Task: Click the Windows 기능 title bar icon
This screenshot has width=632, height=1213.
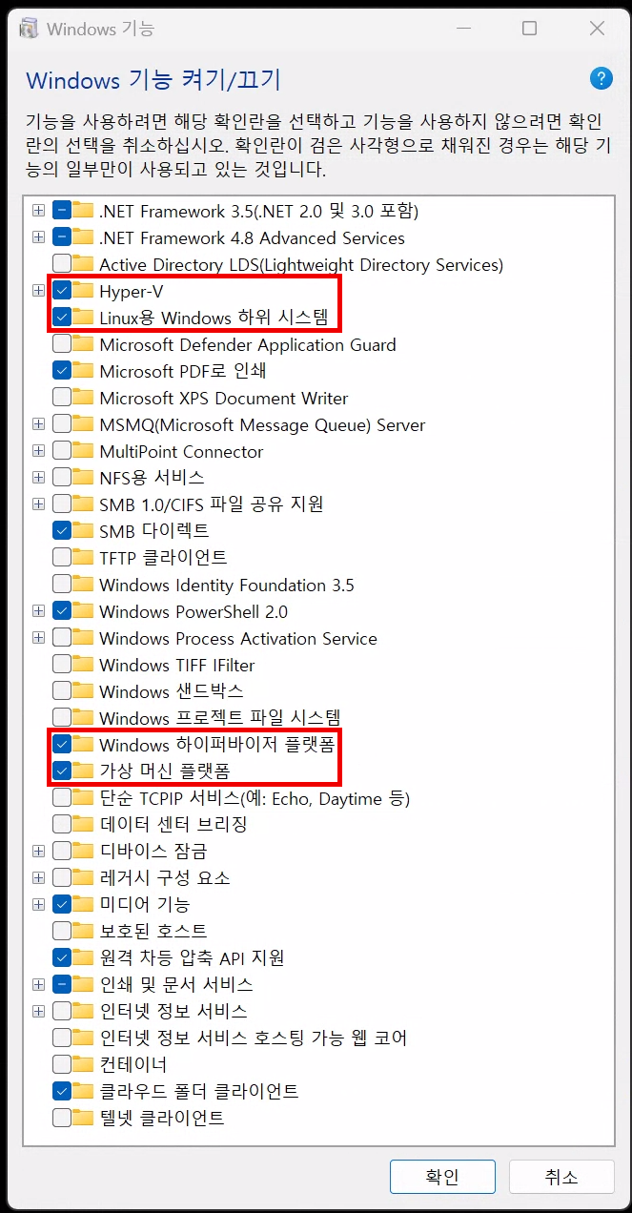Action: pyautogui.click(x=30, y=29)
